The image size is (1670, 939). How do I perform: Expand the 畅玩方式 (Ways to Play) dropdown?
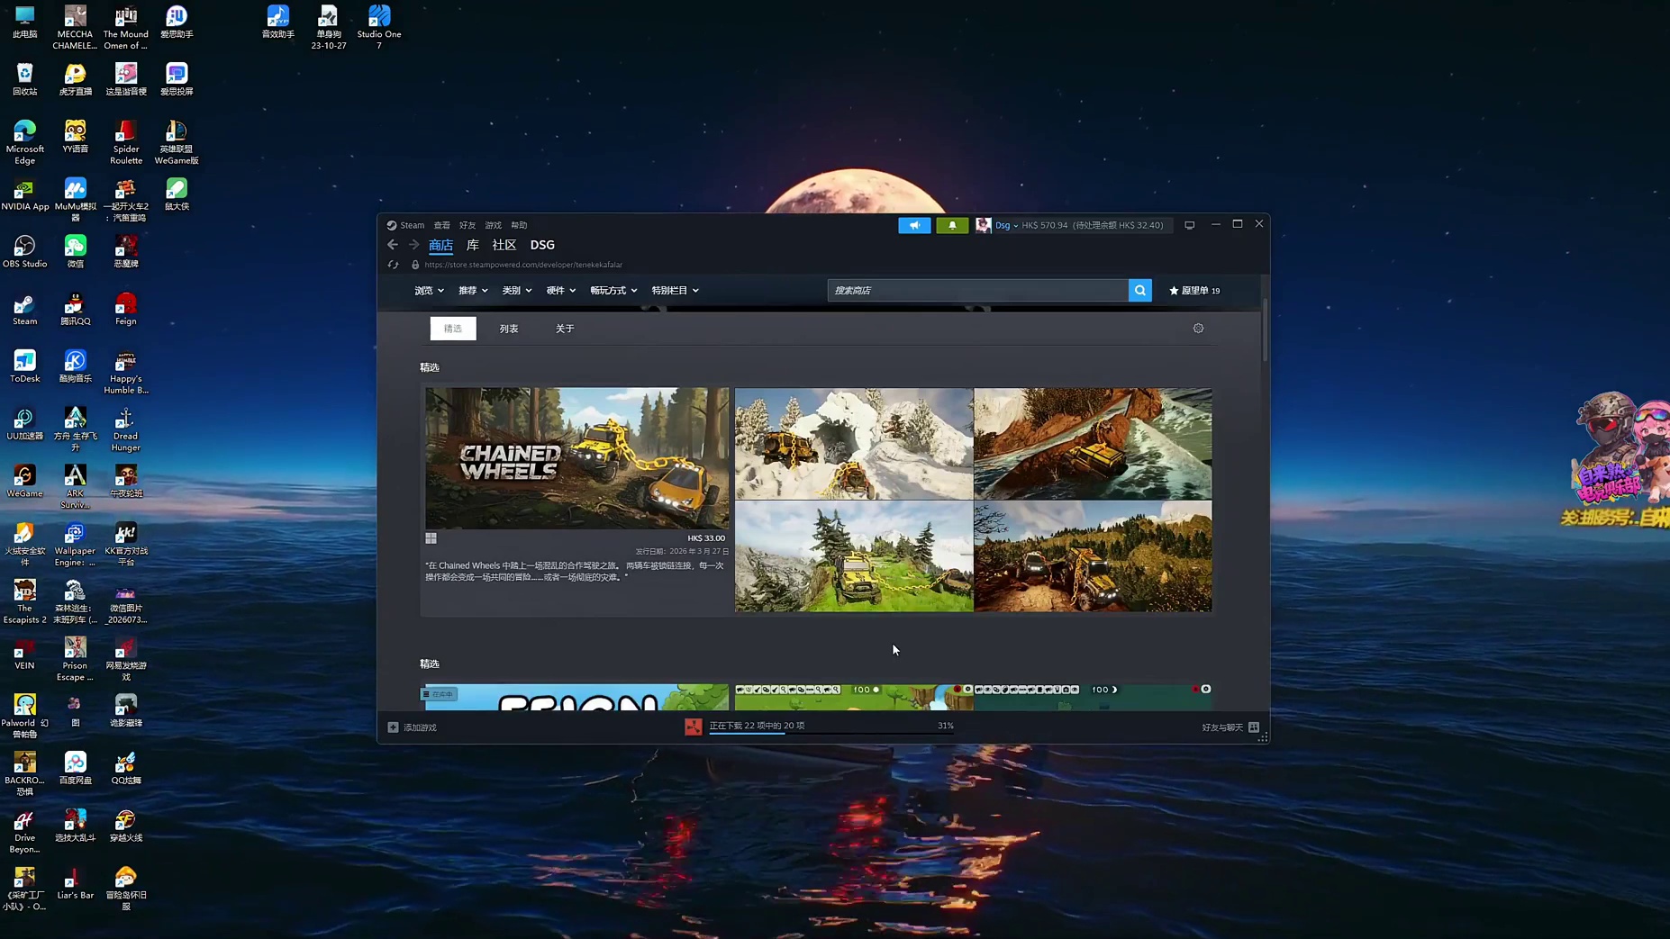(x=613, y=291)
